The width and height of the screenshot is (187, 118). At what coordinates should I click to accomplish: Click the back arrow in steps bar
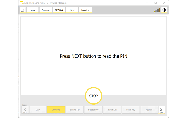click(x=25, y=110)
